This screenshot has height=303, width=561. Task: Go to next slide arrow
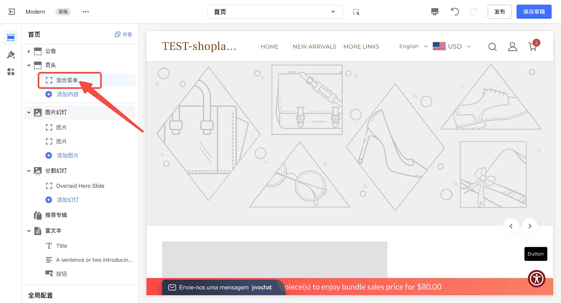(530, 226)
